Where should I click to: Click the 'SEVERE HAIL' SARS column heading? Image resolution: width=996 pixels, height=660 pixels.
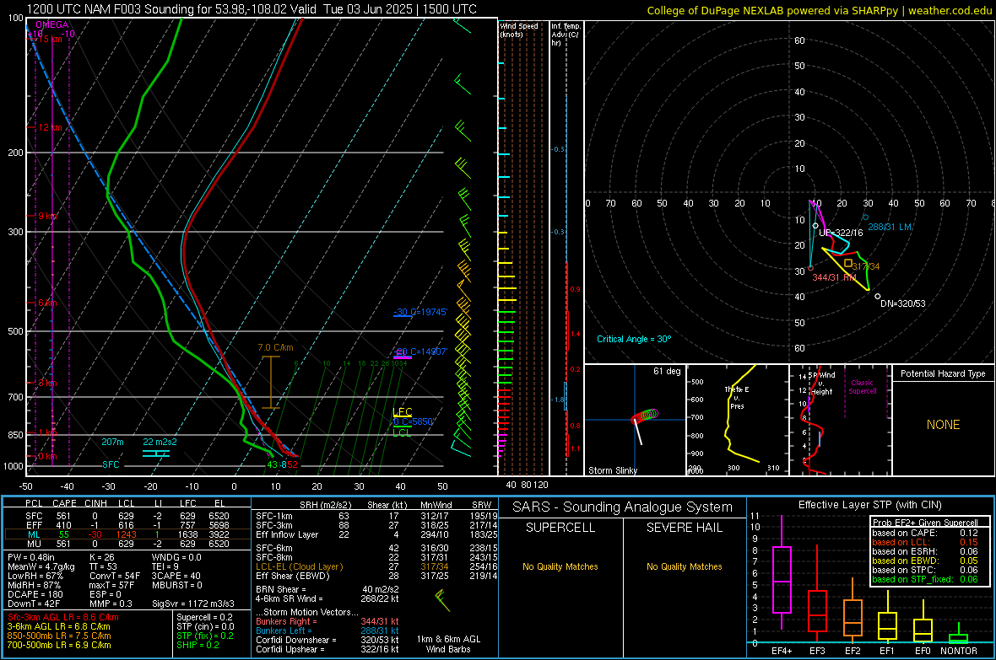click(684, 528)
